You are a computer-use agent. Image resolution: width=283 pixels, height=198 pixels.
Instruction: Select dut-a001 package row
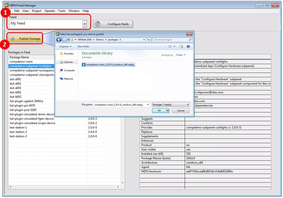point(32,79)
